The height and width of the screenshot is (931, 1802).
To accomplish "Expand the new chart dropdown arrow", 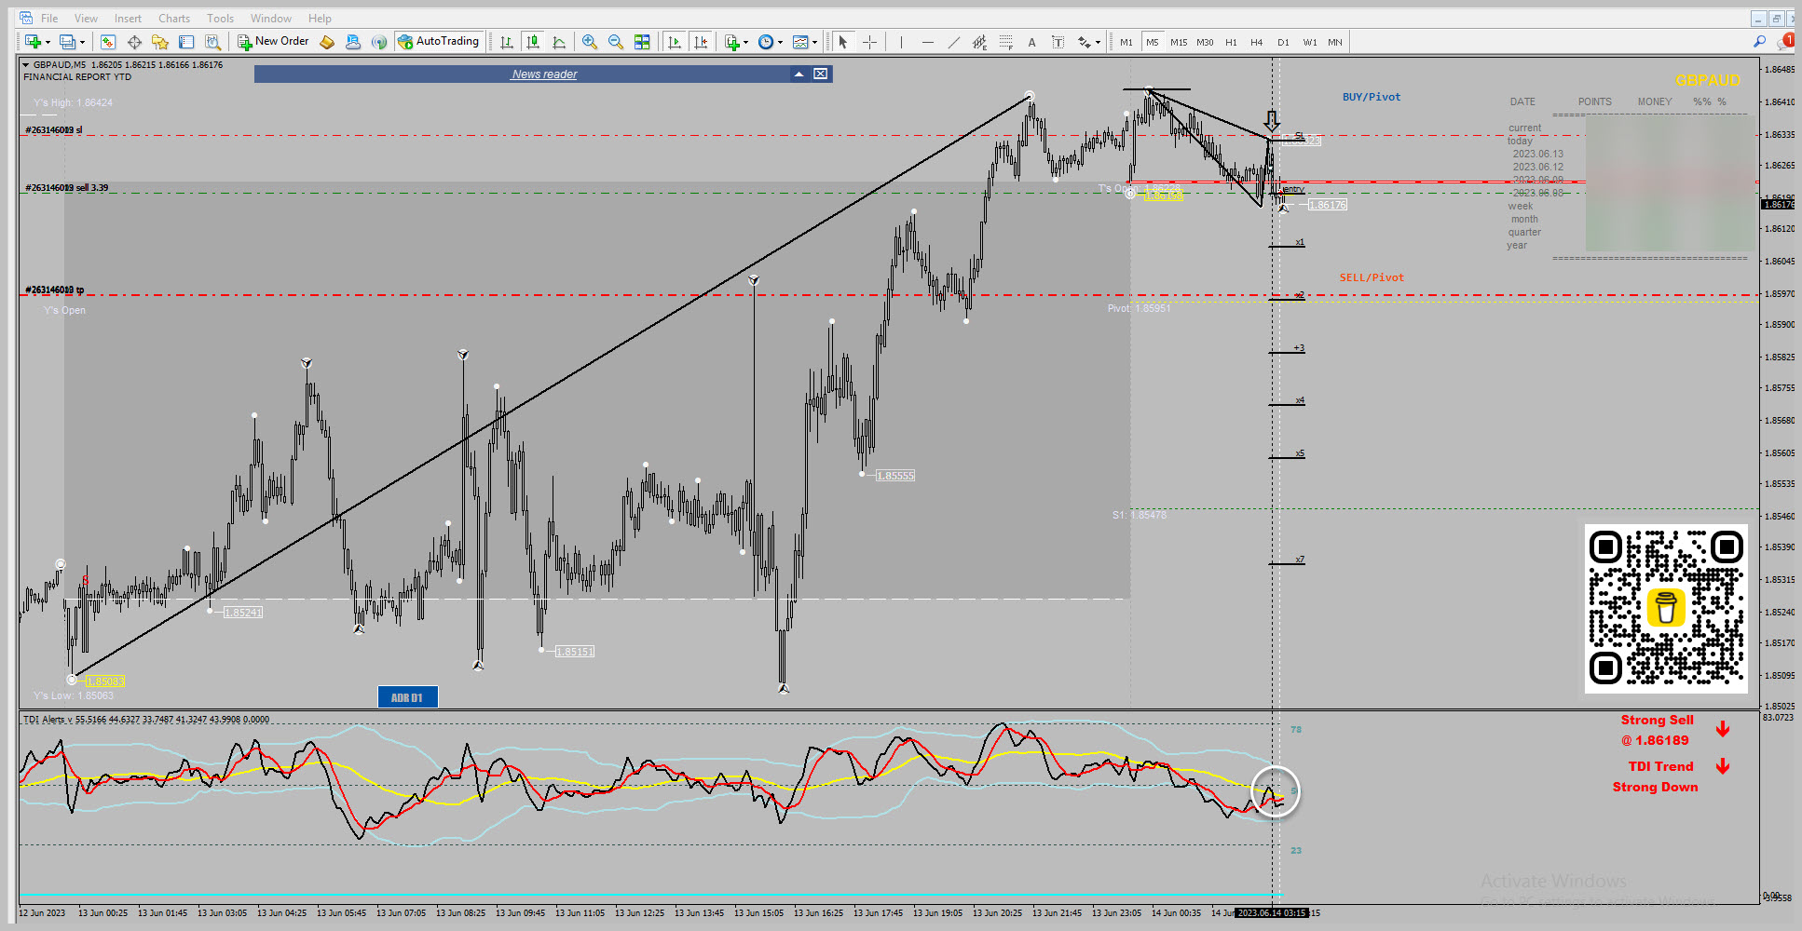I will pos(48,42).
